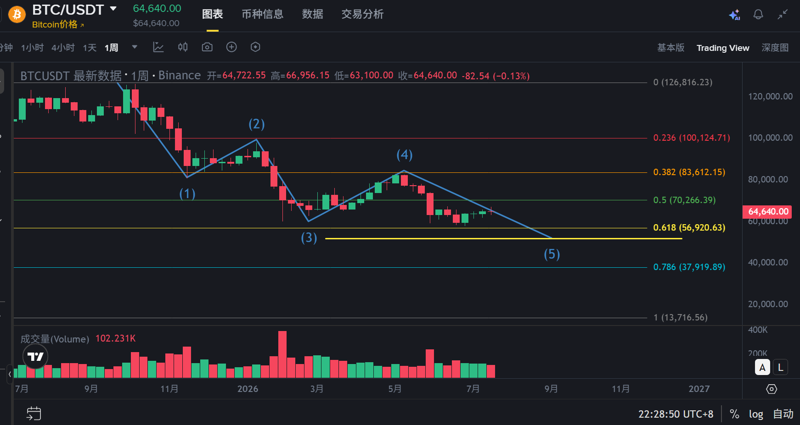The image size is (800, 425).
Task: Switch to the 数据 tab
Action: pyautogui.click(x=313, y=14)
